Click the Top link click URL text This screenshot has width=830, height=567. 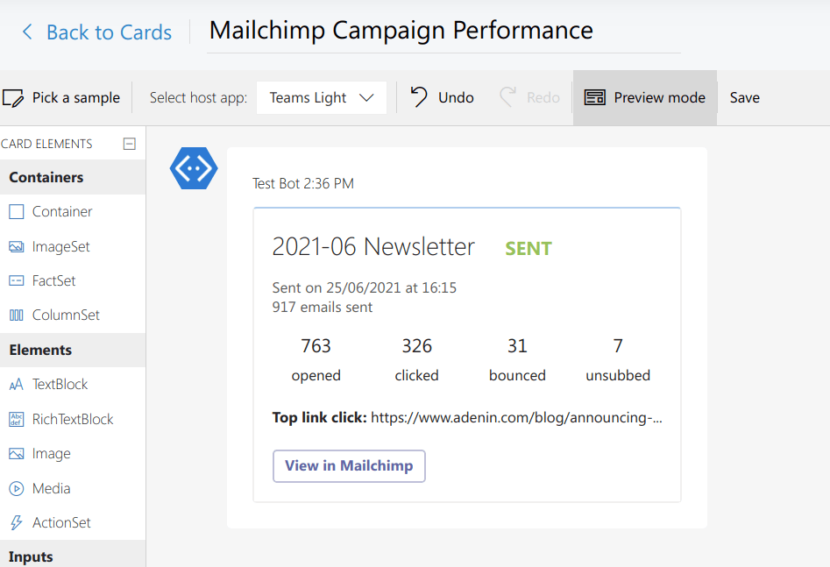click(516, 418)
